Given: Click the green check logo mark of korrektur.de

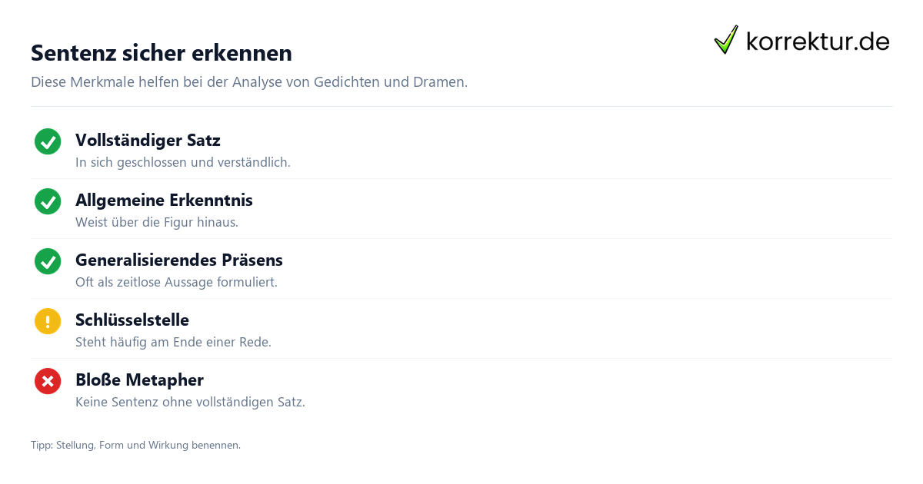Looking at the screenshot, I should point(726,40).
